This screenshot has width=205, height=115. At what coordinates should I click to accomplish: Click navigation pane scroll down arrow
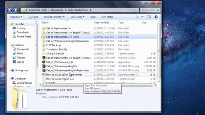tap(37, 85)
